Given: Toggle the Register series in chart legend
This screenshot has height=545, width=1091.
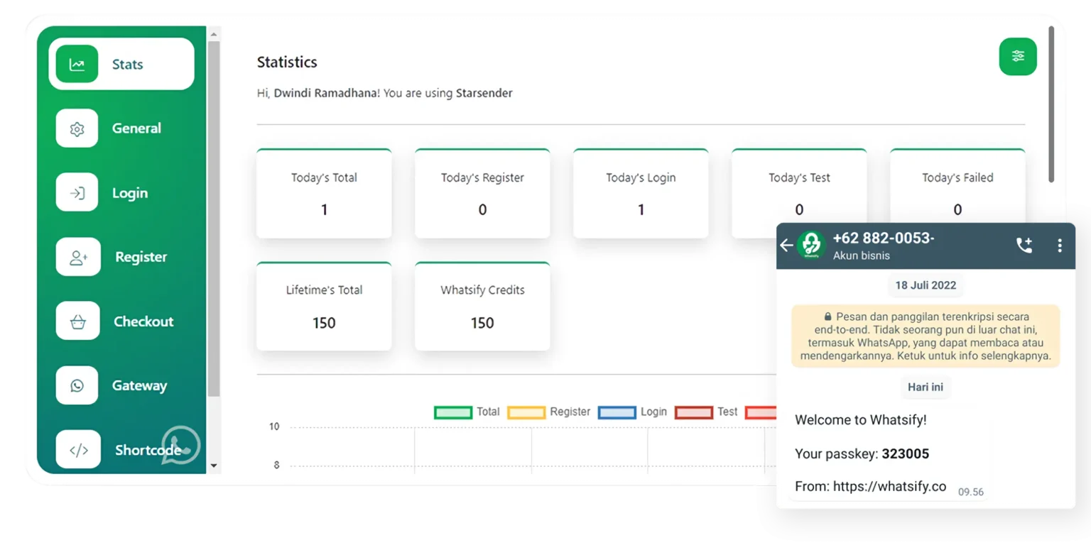Looking at the screenshot, I should click(x=548, y=412).
